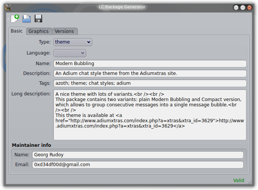Click the toolbar handle beside the New icon
The width and height of the screenshot is (258, 190).
(8, 19)
